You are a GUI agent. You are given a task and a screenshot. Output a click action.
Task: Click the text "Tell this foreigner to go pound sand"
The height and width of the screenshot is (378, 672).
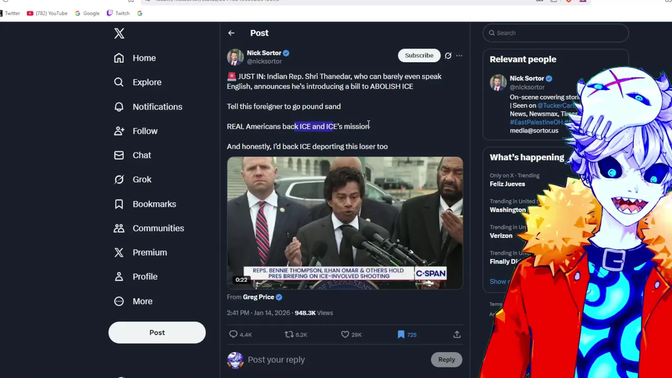coord(283,107)
